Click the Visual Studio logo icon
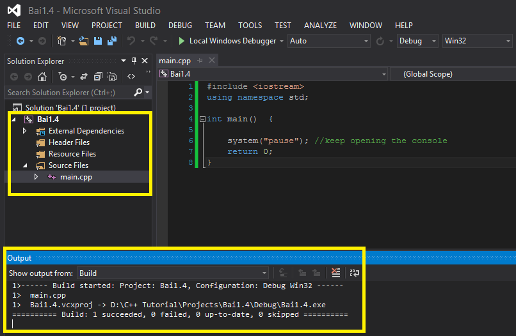This screenshot has width=516, height=336. pyautogui.click(x=14, y=10)
